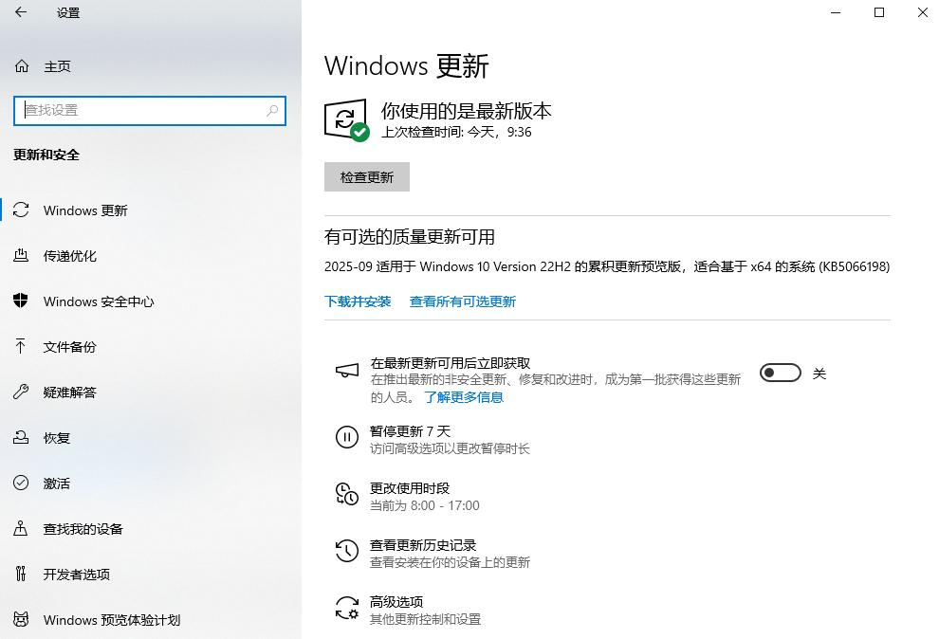Click the 疑难解答 wrench icon
This screenshot has height=639, width=939.
(x=21, y=393)
